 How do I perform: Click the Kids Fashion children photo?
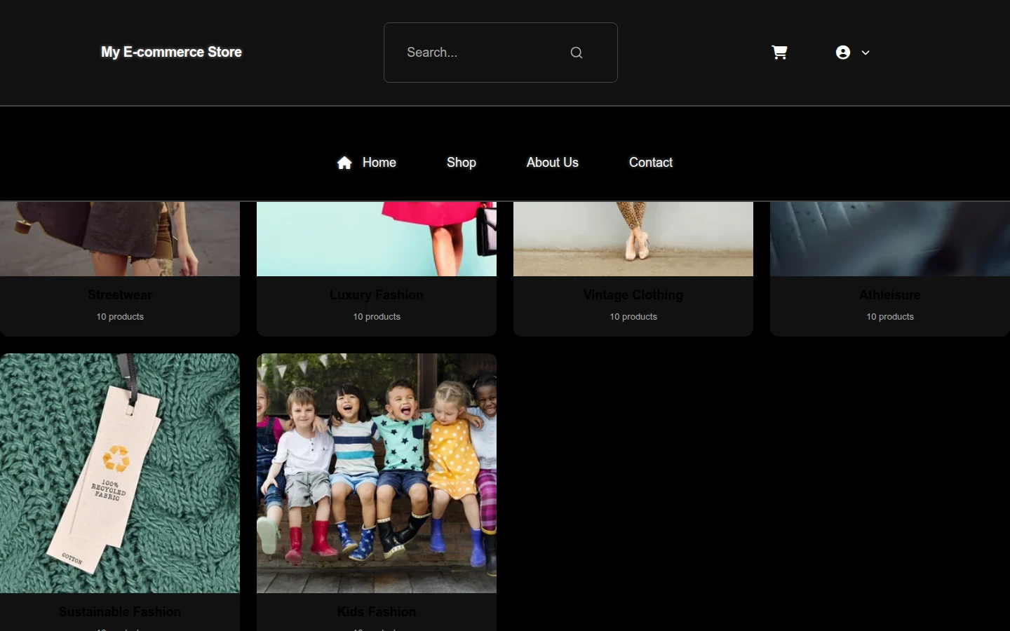point(377,473)
